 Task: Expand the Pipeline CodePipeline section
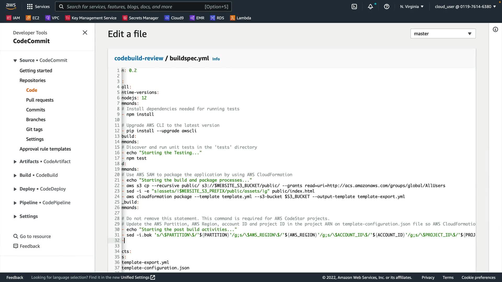pos(15,203)
